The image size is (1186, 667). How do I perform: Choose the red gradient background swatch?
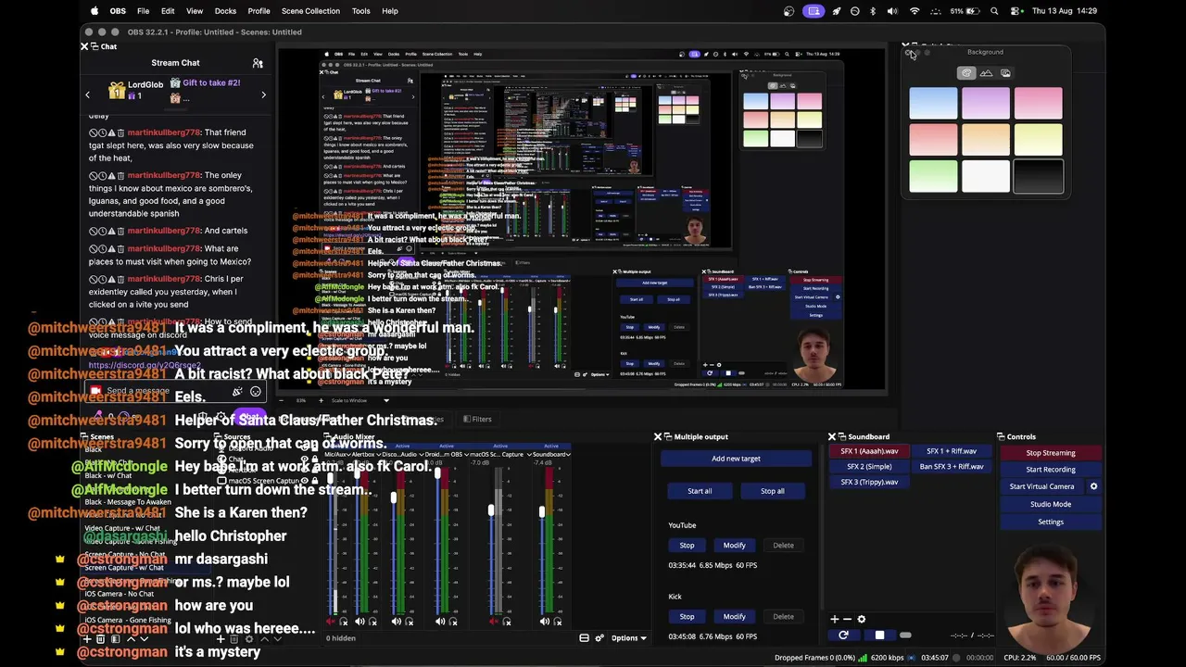point(933,140)
